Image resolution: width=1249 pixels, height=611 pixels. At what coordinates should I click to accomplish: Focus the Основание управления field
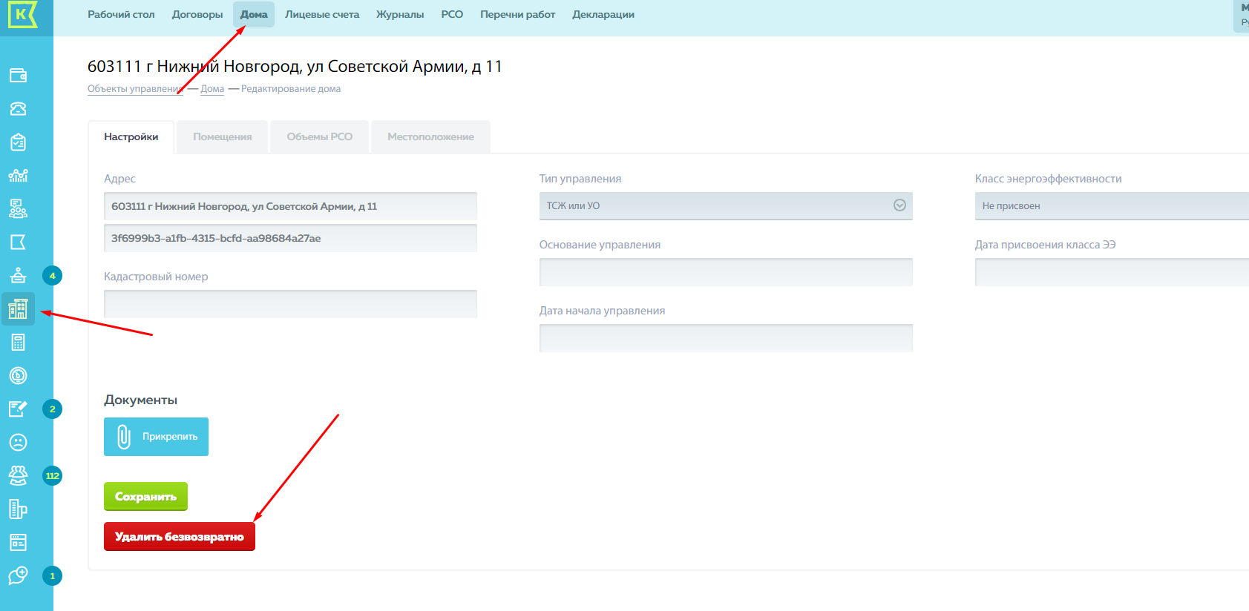(726, 272)
